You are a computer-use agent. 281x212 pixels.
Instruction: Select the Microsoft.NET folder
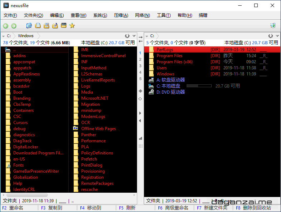pyautogui.click(x=95, y=98)
